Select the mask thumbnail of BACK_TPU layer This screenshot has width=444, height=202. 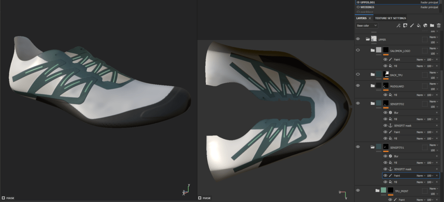[385, 74]
